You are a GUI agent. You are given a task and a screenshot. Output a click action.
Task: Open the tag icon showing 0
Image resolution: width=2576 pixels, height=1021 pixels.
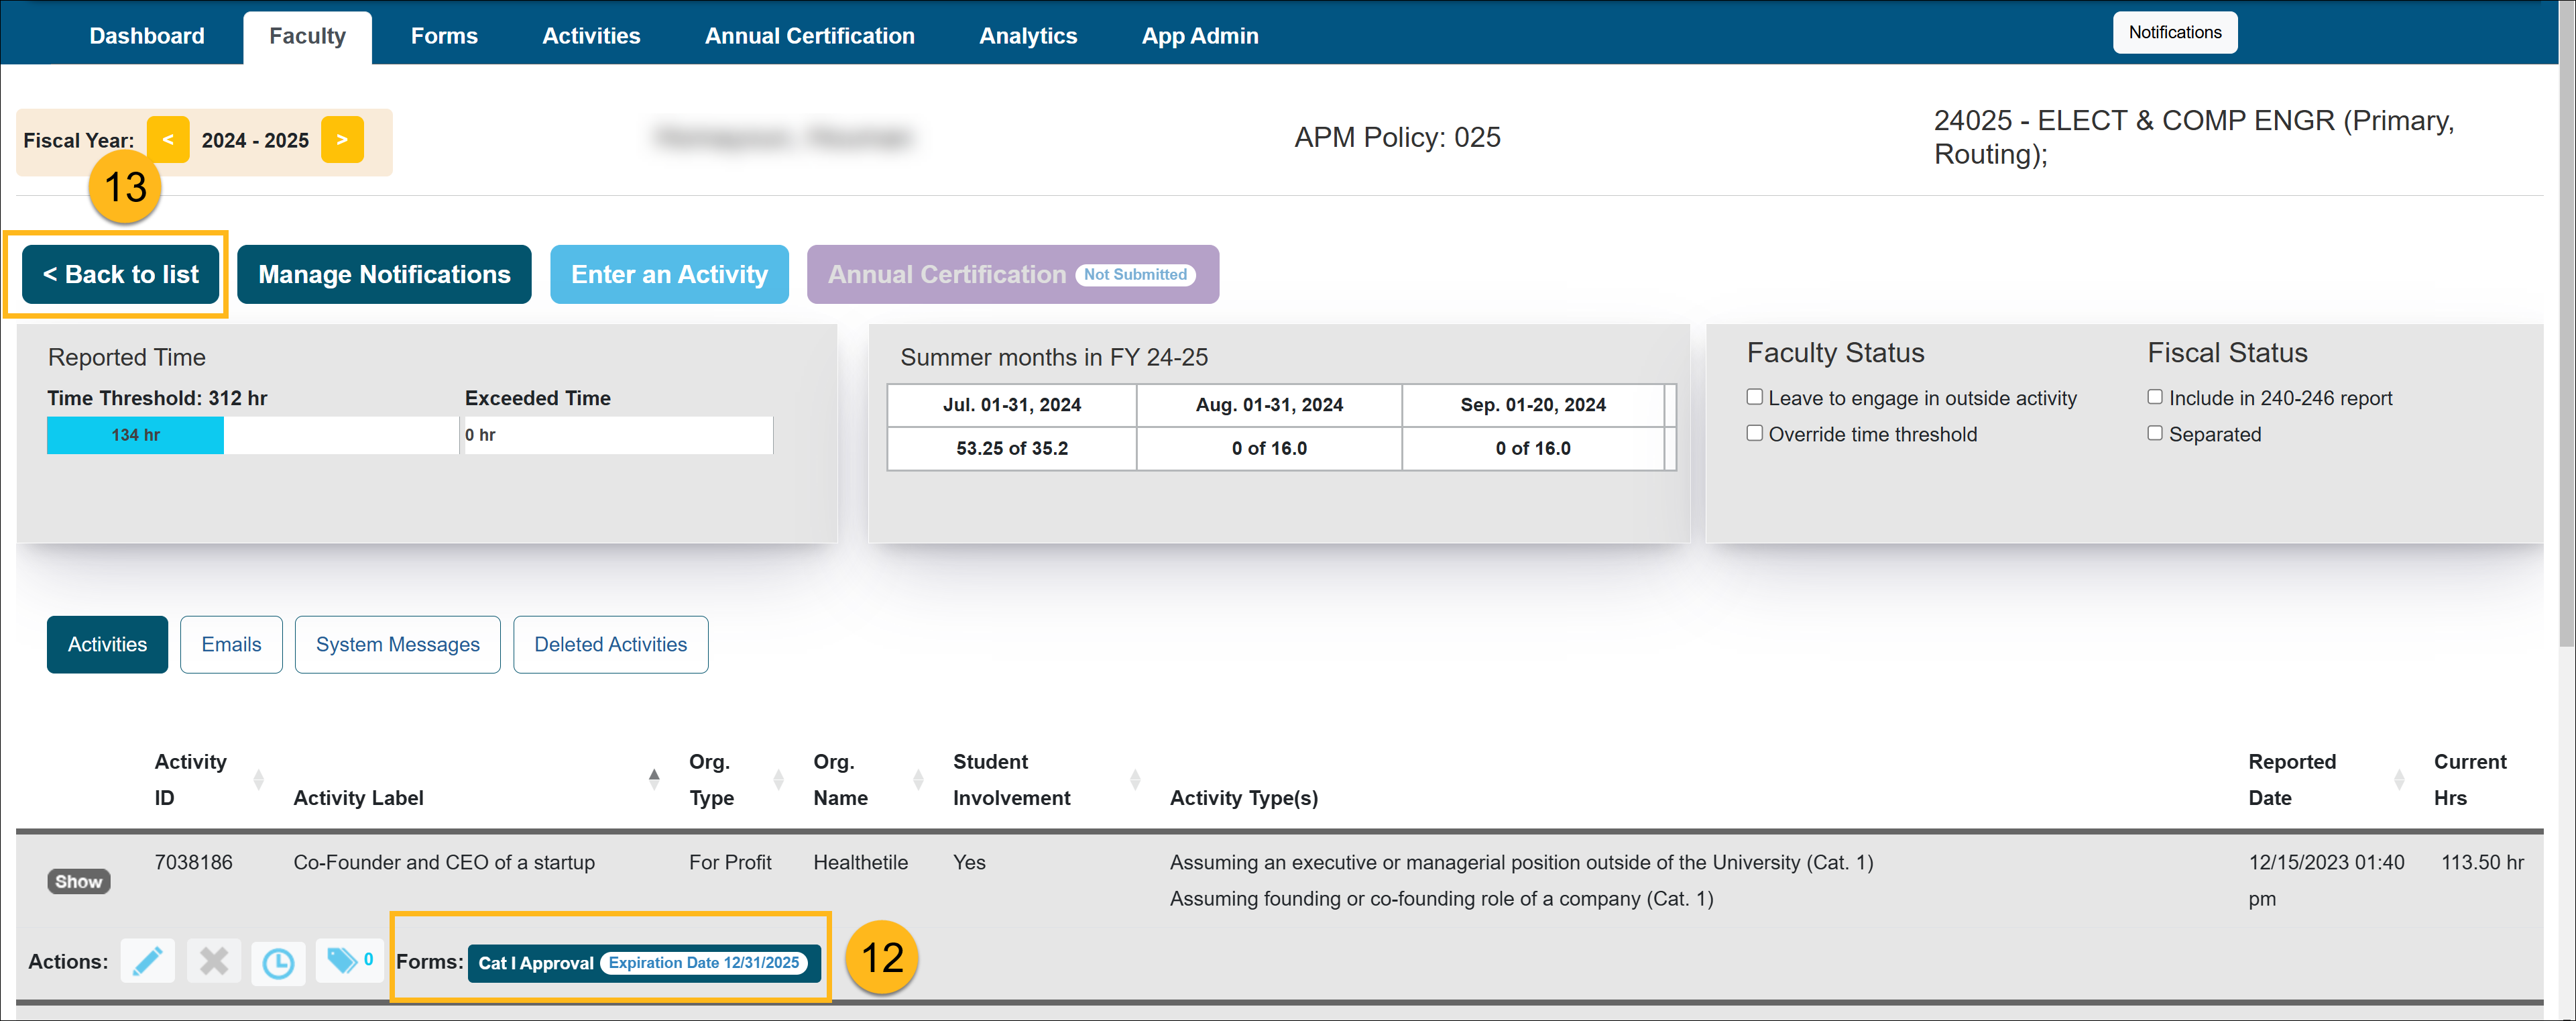point(349,961)
